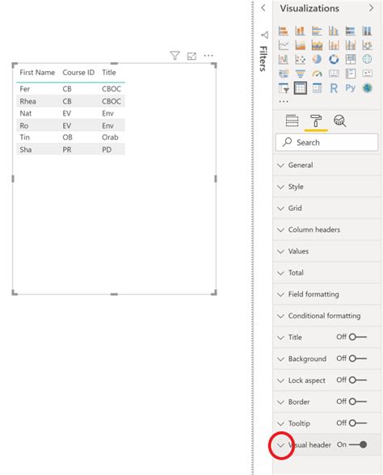The width and height of the screenshot is (383, 475).
Task: Select the 'Sha' cell in the table
Action: (26, 149)
